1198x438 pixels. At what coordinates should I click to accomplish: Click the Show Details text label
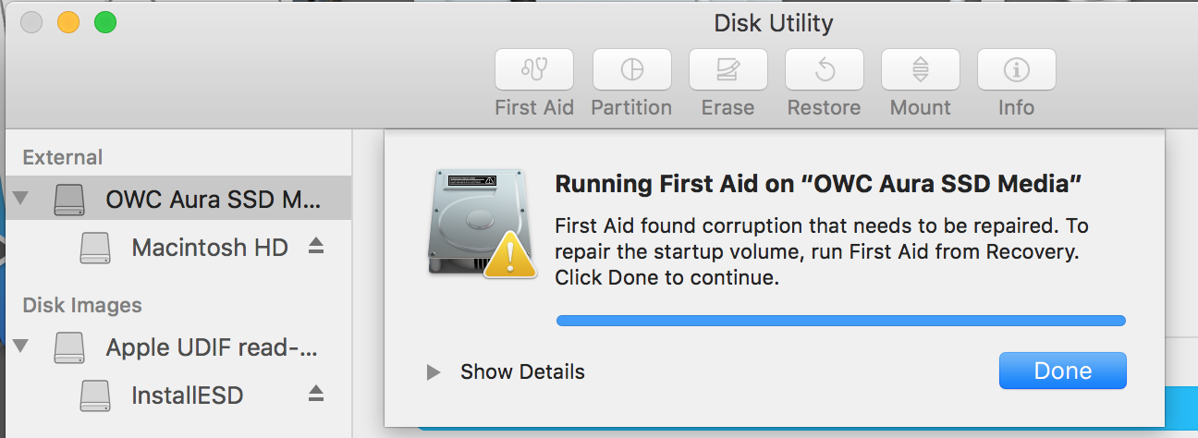(x=522, y=372)
